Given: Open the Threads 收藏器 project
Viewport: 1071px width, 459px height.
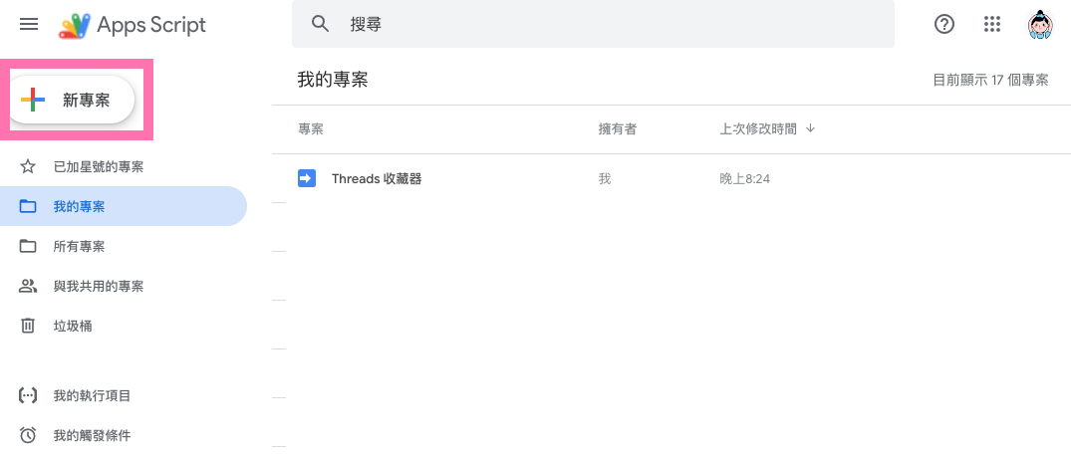Looking at the screenshot, I should tap(377, 178).
